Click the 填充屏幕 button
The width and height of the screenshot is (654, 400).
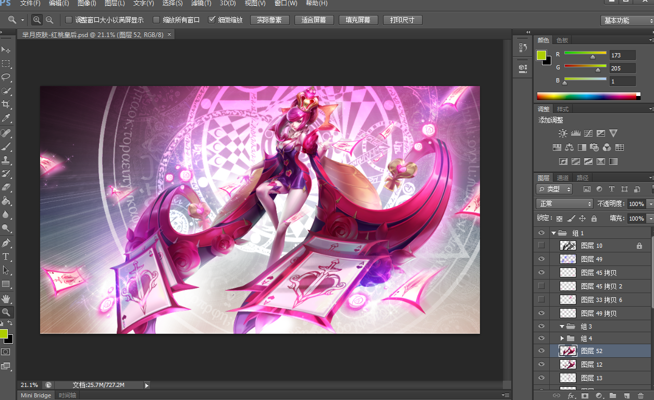(x=358, y=20)
